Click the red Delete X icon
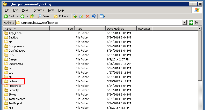This screenshot has width=205, height=110. click(x=87, y=16)
